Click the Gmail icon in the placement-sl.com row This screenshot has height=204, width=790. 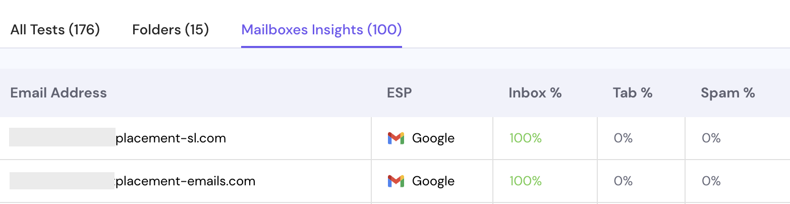click(x=396, y=138)
